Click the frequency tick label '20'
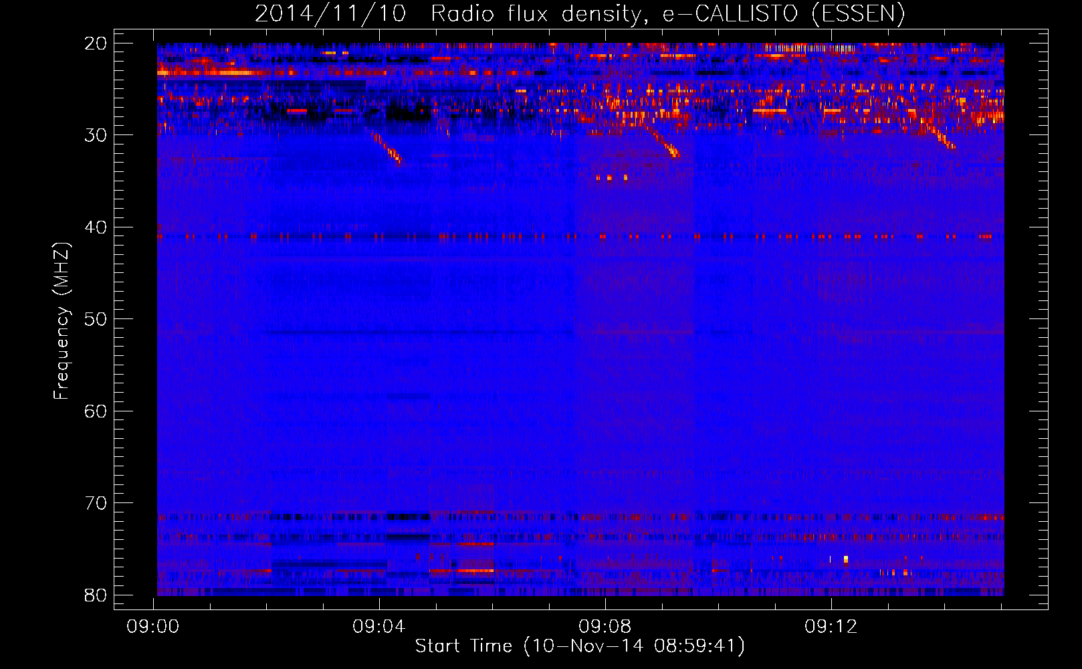The image size is (1082, 669). click(x=96, y=43)
